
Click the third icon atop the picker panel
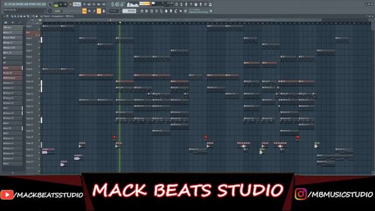point(19,22)
